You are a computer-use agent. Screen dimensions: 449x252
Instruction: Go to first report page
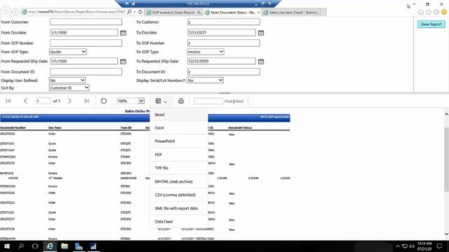click(x=8, y=101)
